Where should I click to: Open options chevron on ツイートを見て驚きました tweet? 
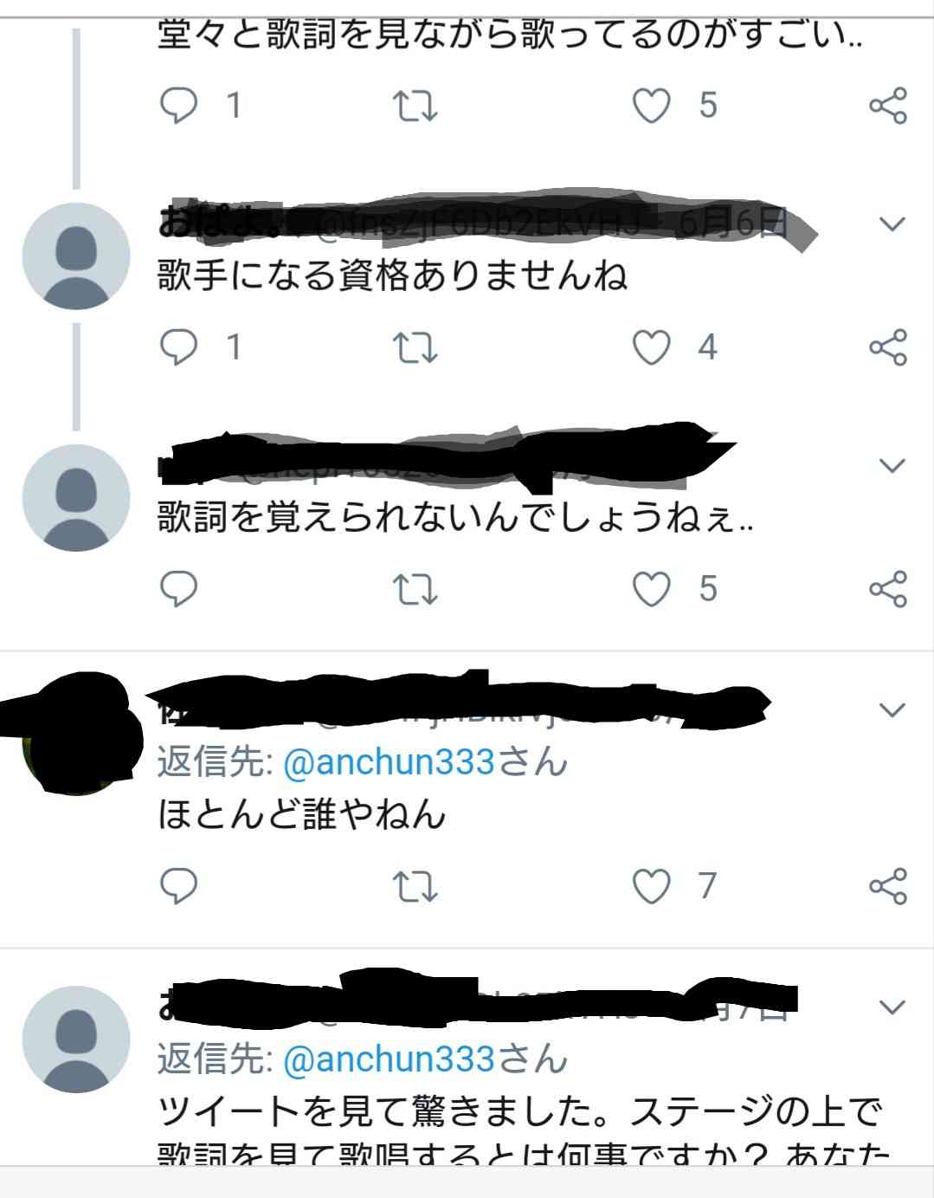point(892,1007)
